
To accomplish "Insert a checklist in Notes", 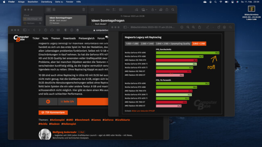I will tap(114, 10).
